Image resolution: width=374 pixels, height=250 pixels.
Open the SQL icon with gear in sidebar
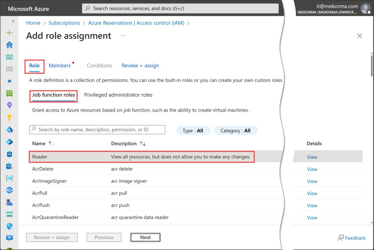tap(9, 166)
